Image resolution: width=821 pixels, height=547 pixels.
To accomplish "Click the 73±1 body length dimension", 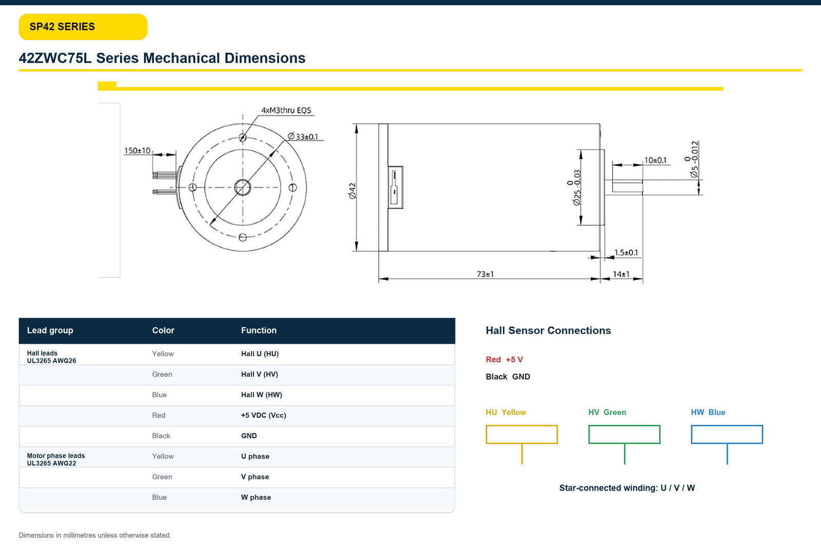I will pos(485,274).
